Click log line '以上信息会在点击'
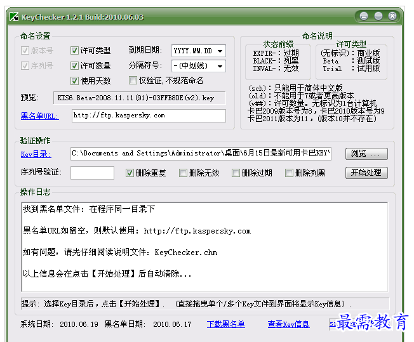The width and height of the screenshot is (414, 342). (x=107, y=273)
